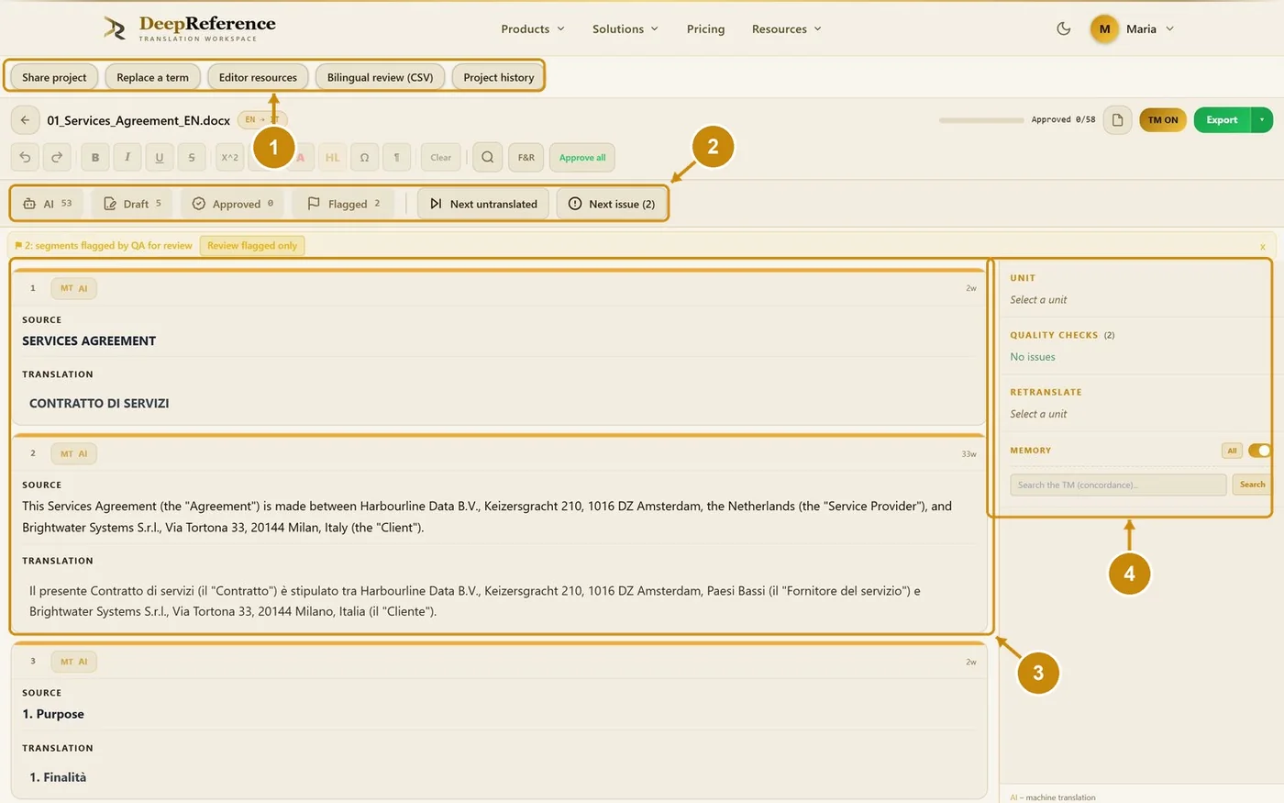Screen dimensions: 1284x803
Task: Undo the last edit
Action: (25, 158)
